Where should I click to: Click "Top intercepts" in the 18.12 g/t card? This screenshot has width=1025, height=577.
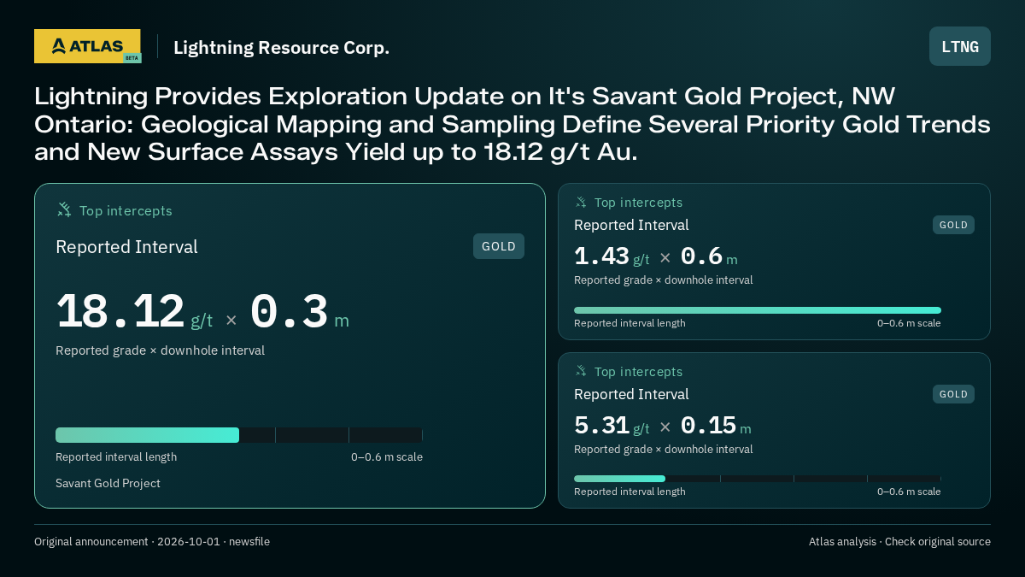coord(126,210)
